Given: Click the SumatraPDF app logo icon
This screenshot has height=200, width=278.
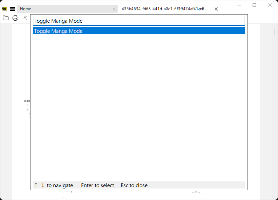Looking at the screenshot, I should coord(5,9).
